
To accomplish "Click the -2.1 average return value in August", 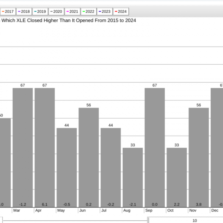I will (x=133, y=204).
